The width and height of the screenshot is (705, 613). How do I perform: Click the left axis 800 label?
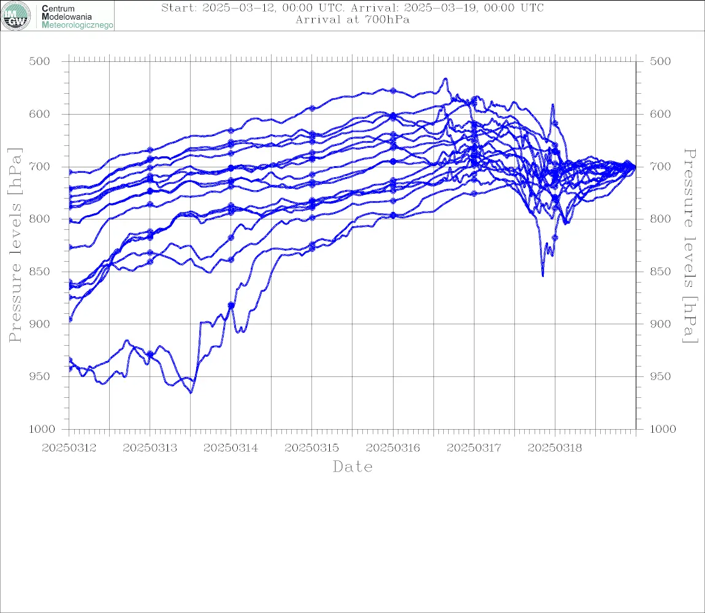[x=40, y=219]
